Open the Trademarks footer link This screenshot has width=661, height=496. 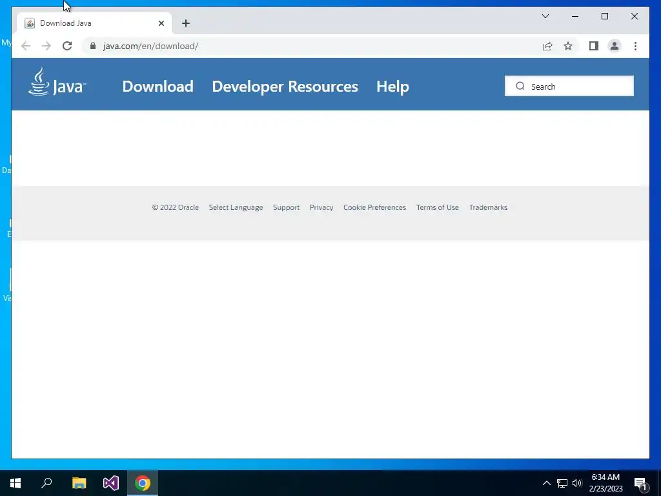(488, 207)
